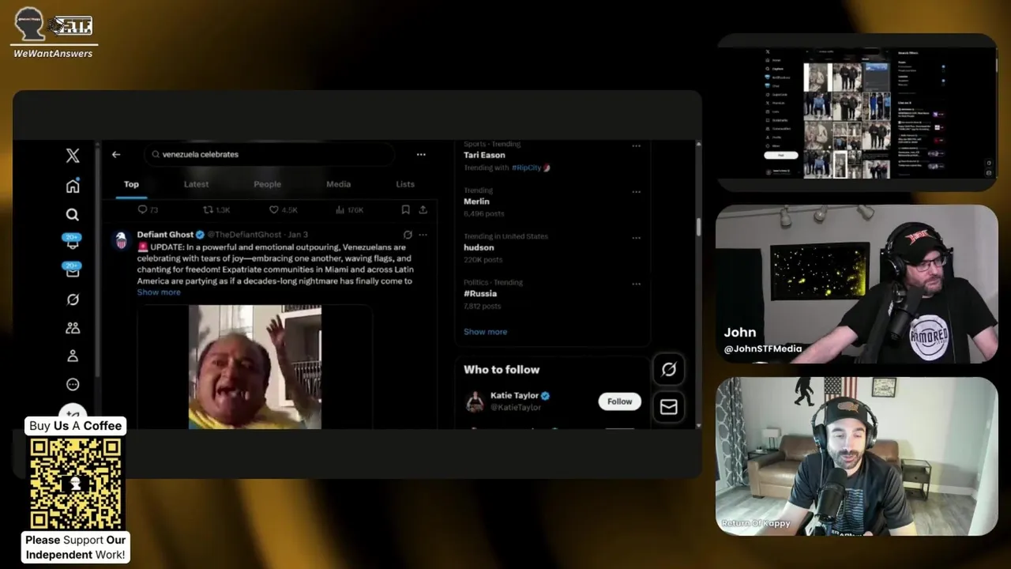Screen dimensions: 1011x569
Task: Open more options for #Russia trend
Action: pos(637,284)
